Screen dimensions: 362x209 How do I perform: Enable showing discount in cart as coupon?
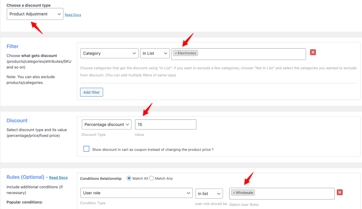tap(86, 149)
